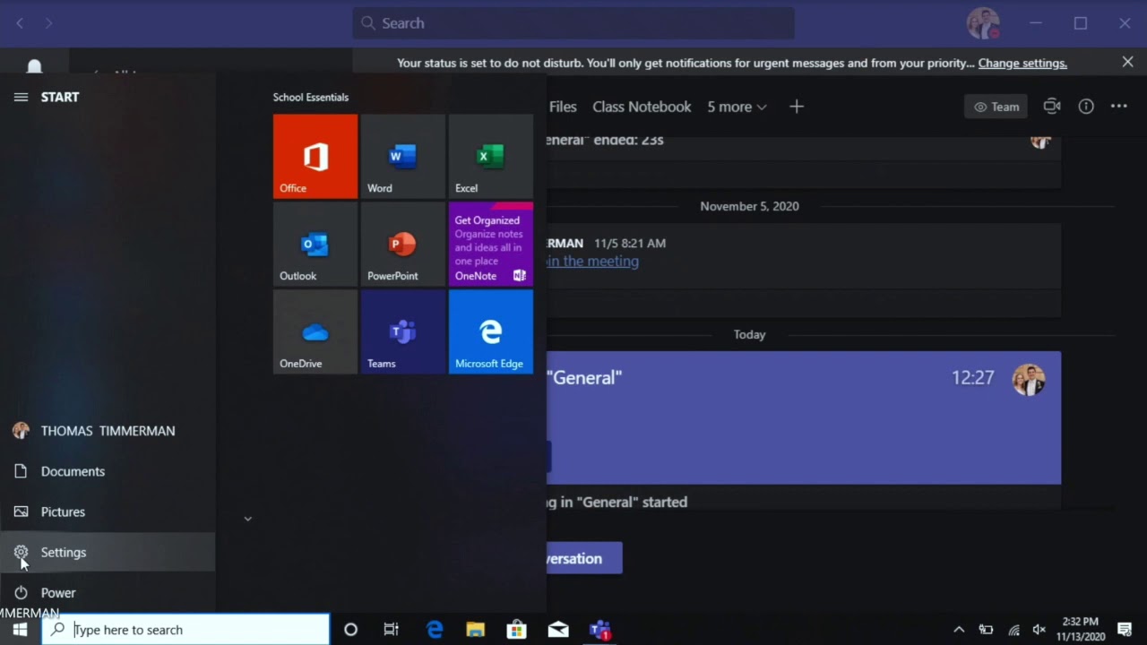Open the Office tile in Start menu

315,156
